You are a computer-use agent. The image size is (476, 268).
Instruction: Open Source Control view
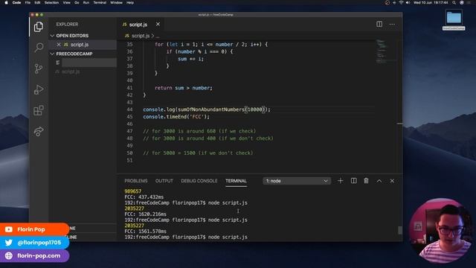point(39,68)
